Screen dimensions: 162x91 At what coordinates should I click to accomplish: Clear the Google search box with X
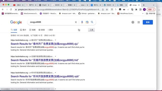76,22
